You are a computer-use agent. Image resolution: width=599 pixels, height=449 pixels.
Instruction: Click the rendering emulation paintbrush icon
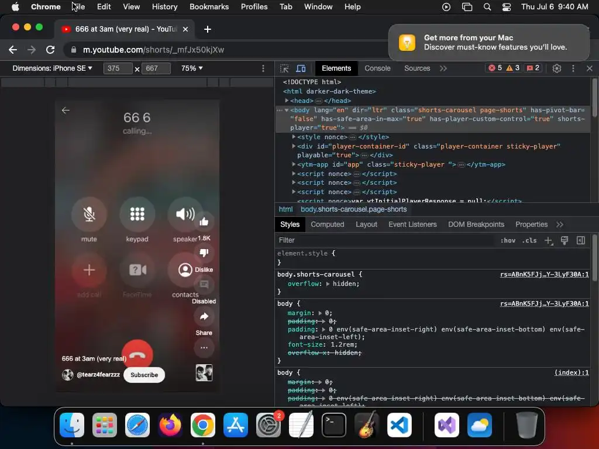point(564,240)
